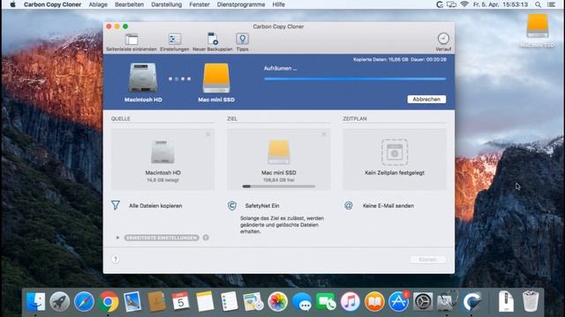Screen dimensions: 565x317
Task: Click the Mac mini SSD disk usage bar
Action: pyautogui.click(x=279, y=186)
